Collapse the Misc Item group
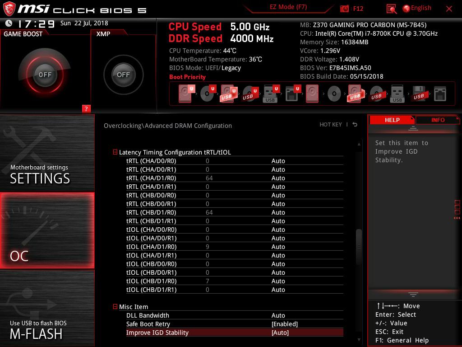The image size is (462, 347). click(115, 307)
